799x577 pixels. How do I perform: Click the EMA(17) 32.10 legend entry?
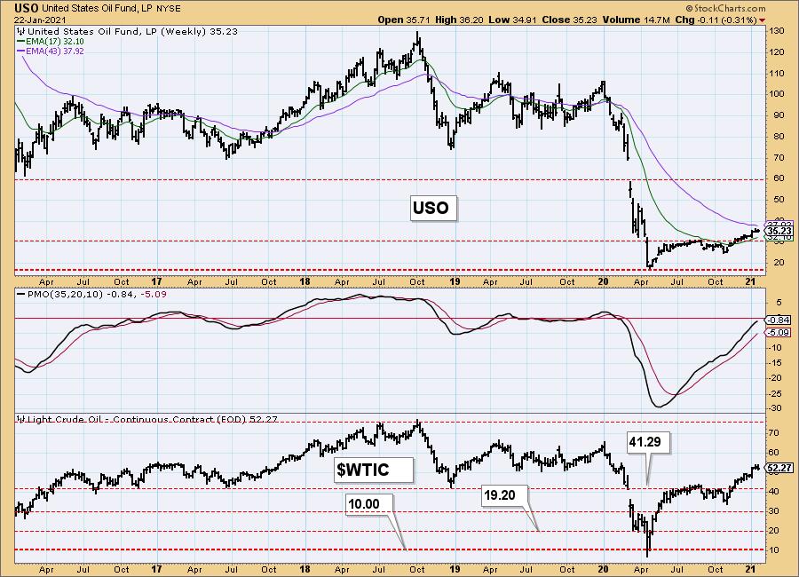click(x=55, y=42)
